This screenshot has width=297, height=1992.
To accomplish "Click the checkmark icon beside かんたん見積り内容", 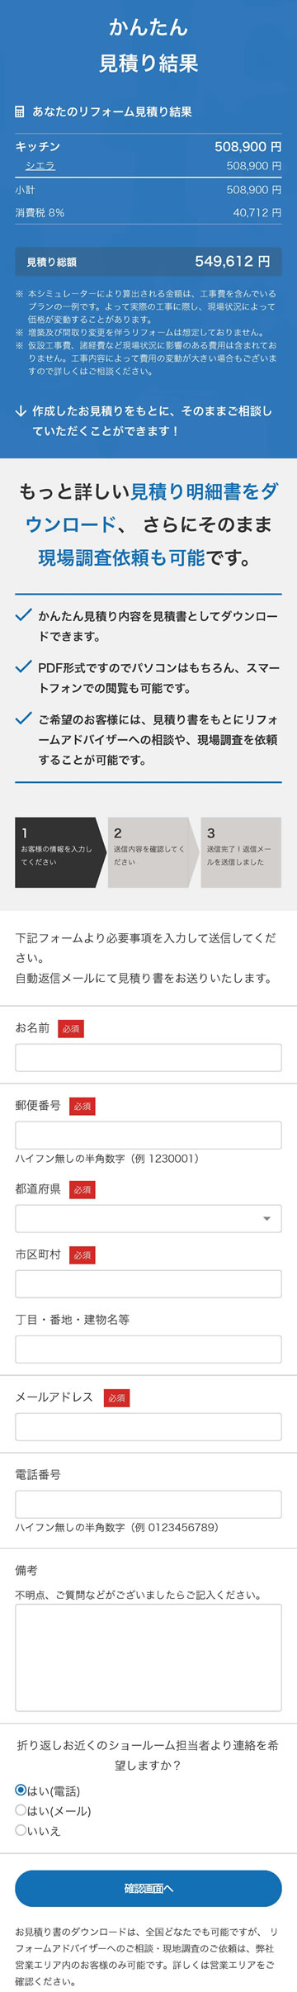I will [24, 615].
